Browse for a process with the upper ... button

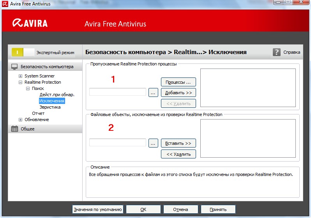click(153, 93)
